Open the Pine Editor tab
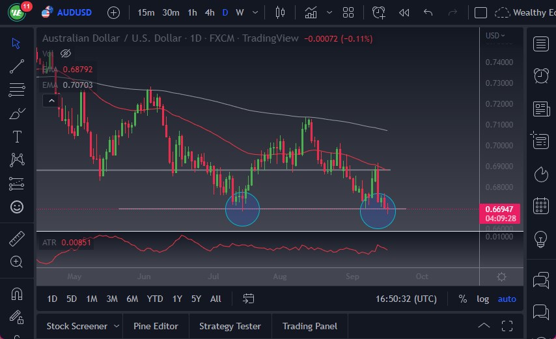556x339 pixels. click(x=156, y=326)
